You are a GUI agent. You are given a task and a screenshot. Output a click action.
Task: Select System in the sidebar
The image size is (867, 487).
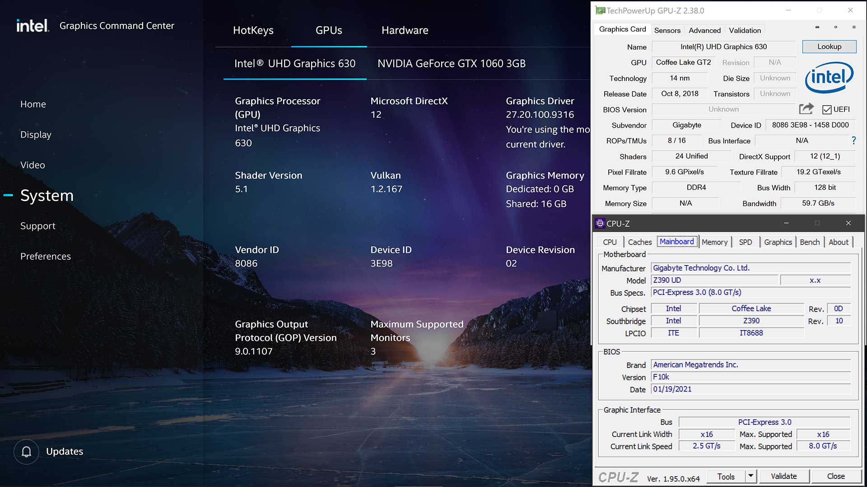pos(47,195)
